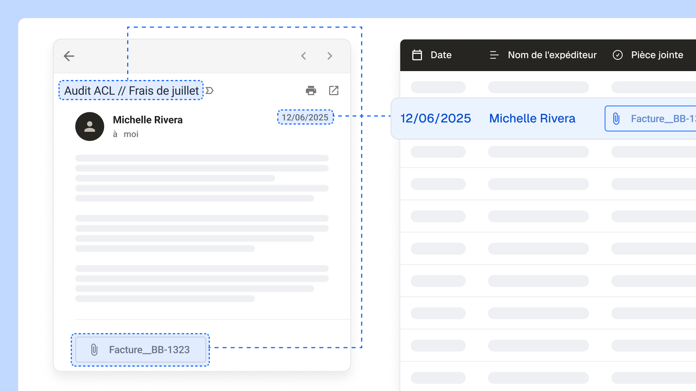
Task: Click paperclip icon in table row
Action: coord(616,118)
